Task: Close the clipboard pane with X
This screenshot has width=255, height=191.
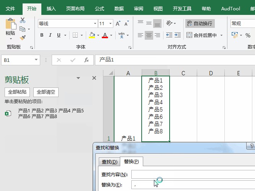Action: (94, 78)
